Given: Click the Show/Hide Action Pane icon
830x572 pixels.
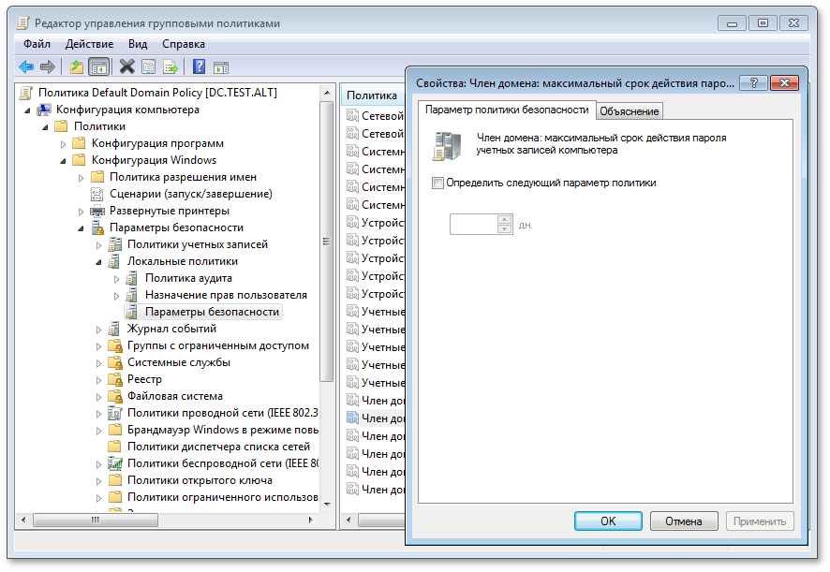Looking at the screenshot, I should [x=221, y=66].
